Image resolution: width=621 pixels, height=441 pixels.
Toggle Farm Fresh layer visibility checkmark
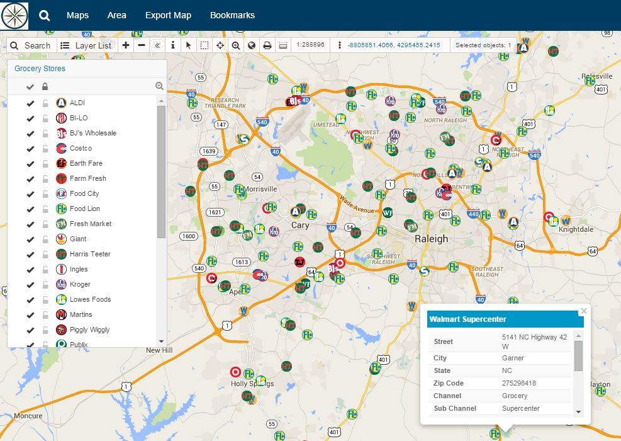(30, 178)
